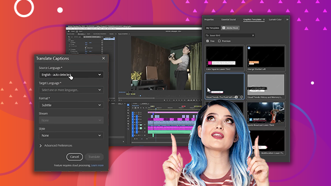Clear the lower third search text
The height and width of the screenshot is (186, 331).
point(253,35)
